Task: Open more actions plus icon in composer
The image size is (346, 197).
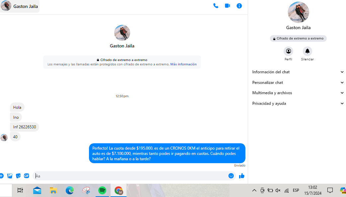Action: 2,176
